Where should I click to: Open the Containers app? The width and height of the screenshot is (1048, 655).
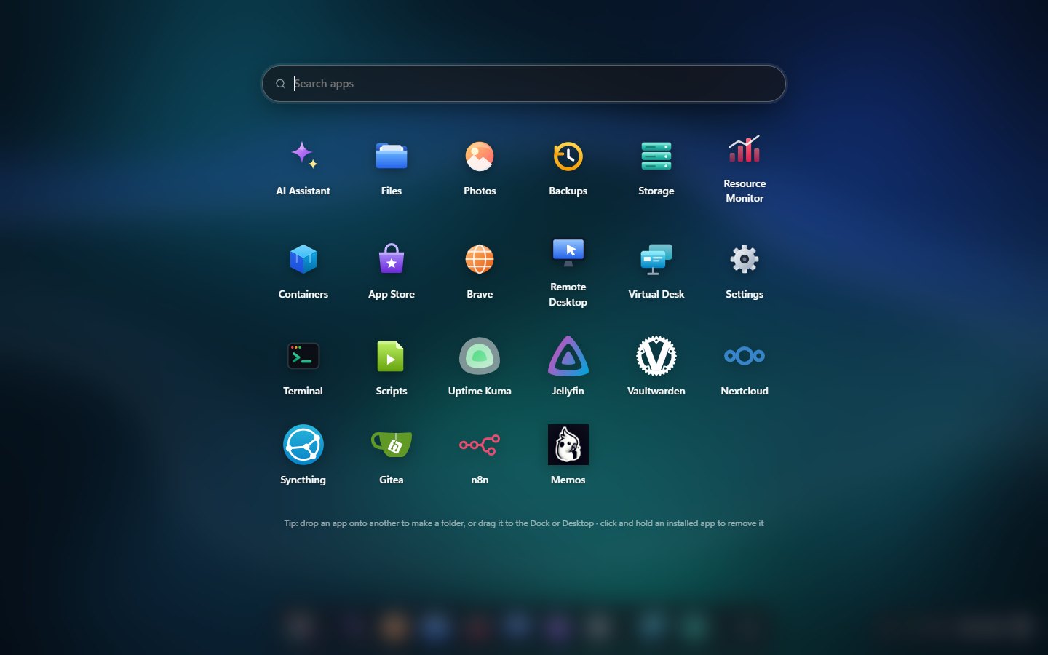pyautogui.click(x=303, y=259)
